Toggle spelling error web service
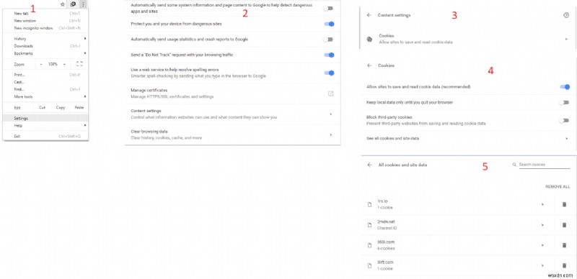 329,73
